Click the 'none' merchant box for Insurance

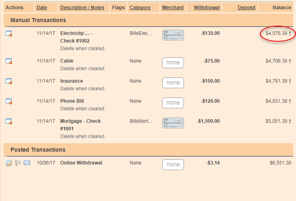(173, 83)
